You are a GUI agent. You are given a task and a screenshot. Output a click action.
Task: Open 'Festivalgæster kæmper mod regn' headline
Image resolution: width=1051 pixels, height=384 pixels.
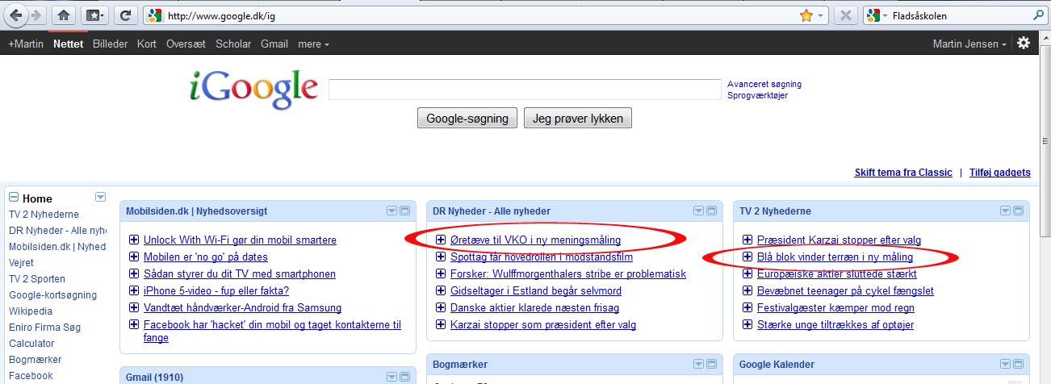(x=835, y=307)
